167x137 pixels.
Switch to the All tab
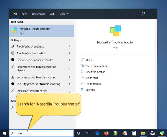click(x=15, y=14)
